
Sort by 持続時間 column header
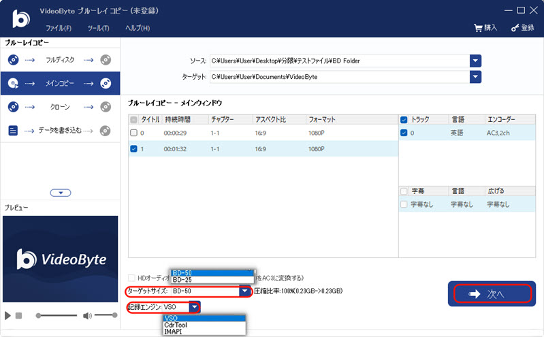pyautogui.click(x=185, y=120)
